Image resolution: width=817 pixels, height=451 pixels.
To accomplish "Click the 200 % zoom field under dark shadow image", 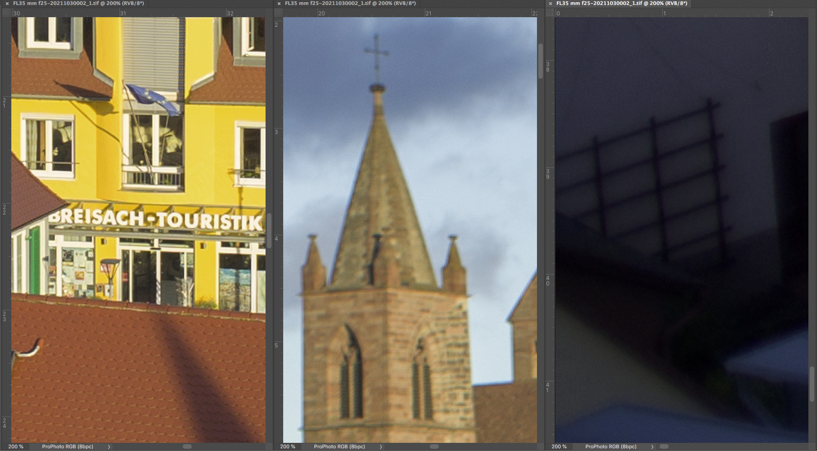I will point(559,447).
